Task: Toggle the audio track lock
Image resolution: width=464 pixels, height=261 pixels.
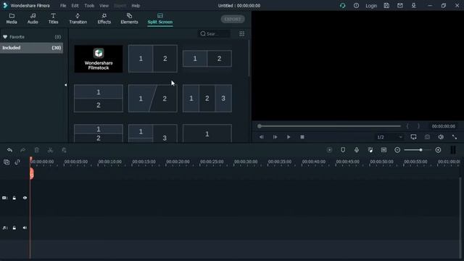Action: coord(14,228)
